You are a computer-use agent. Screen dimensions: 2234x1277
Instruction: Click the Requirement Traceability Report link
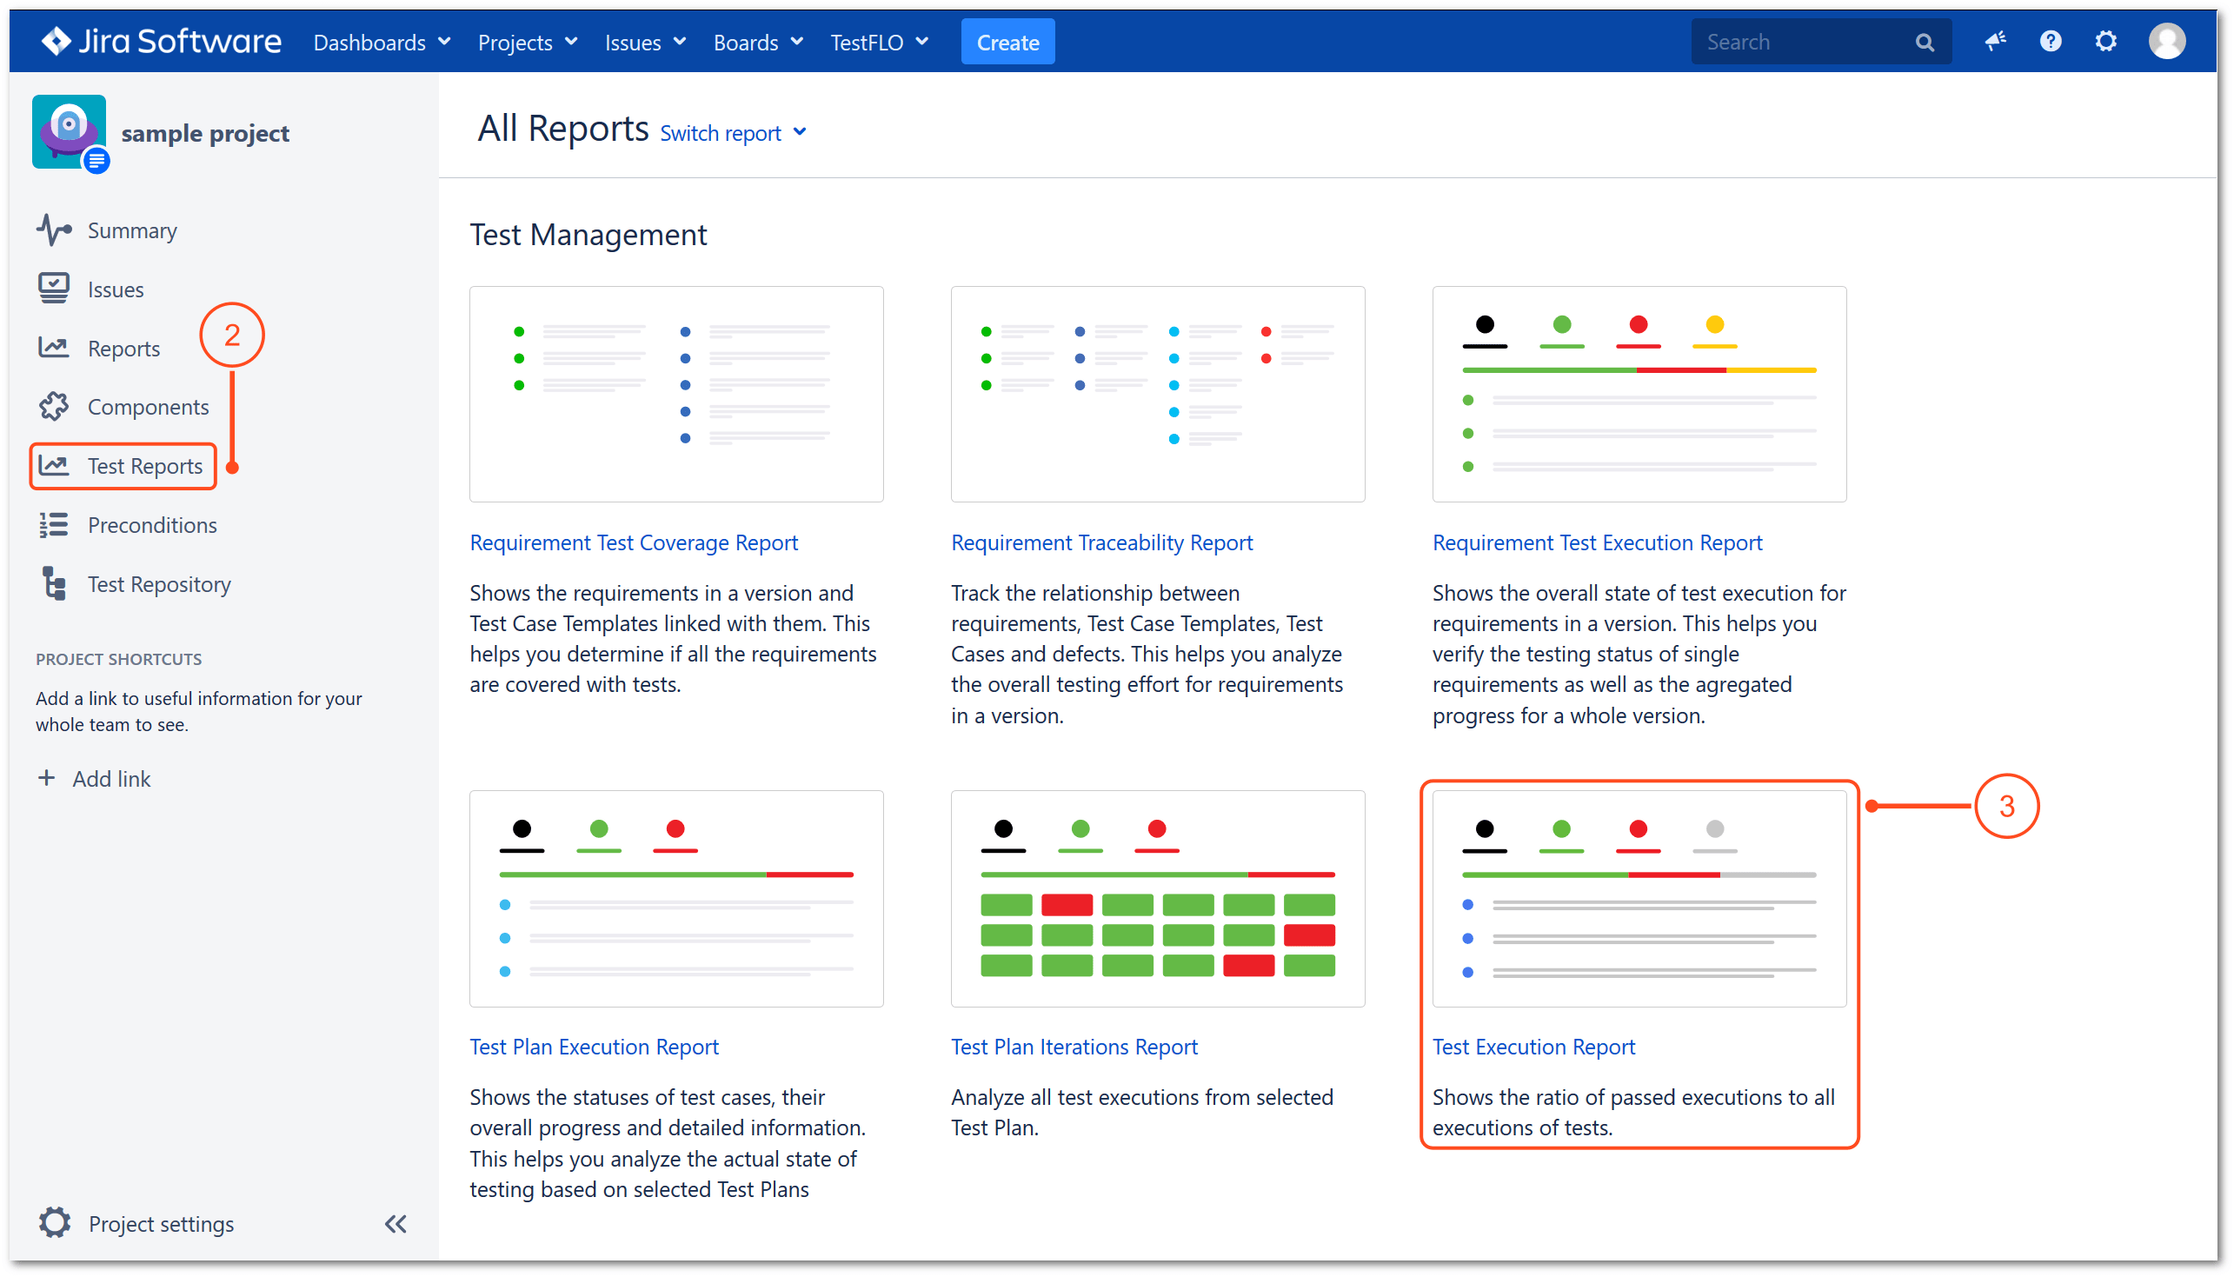(1101, 542)
